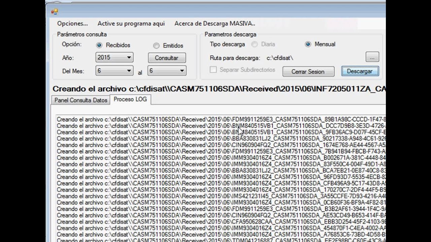Click the application icon in the title bar
Image resolution: width=431 pixels, height=242 pixels.
click(x=55, y=12)
